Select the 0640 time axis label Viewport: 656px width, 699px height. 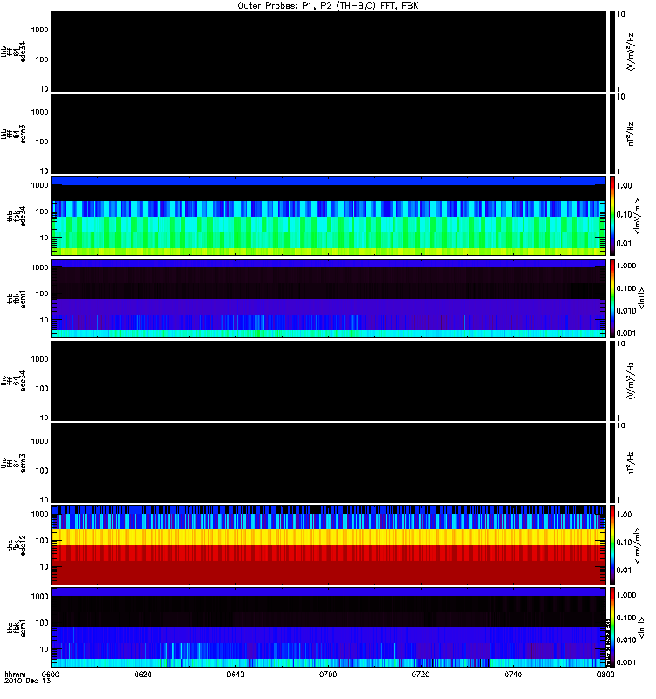235,674
